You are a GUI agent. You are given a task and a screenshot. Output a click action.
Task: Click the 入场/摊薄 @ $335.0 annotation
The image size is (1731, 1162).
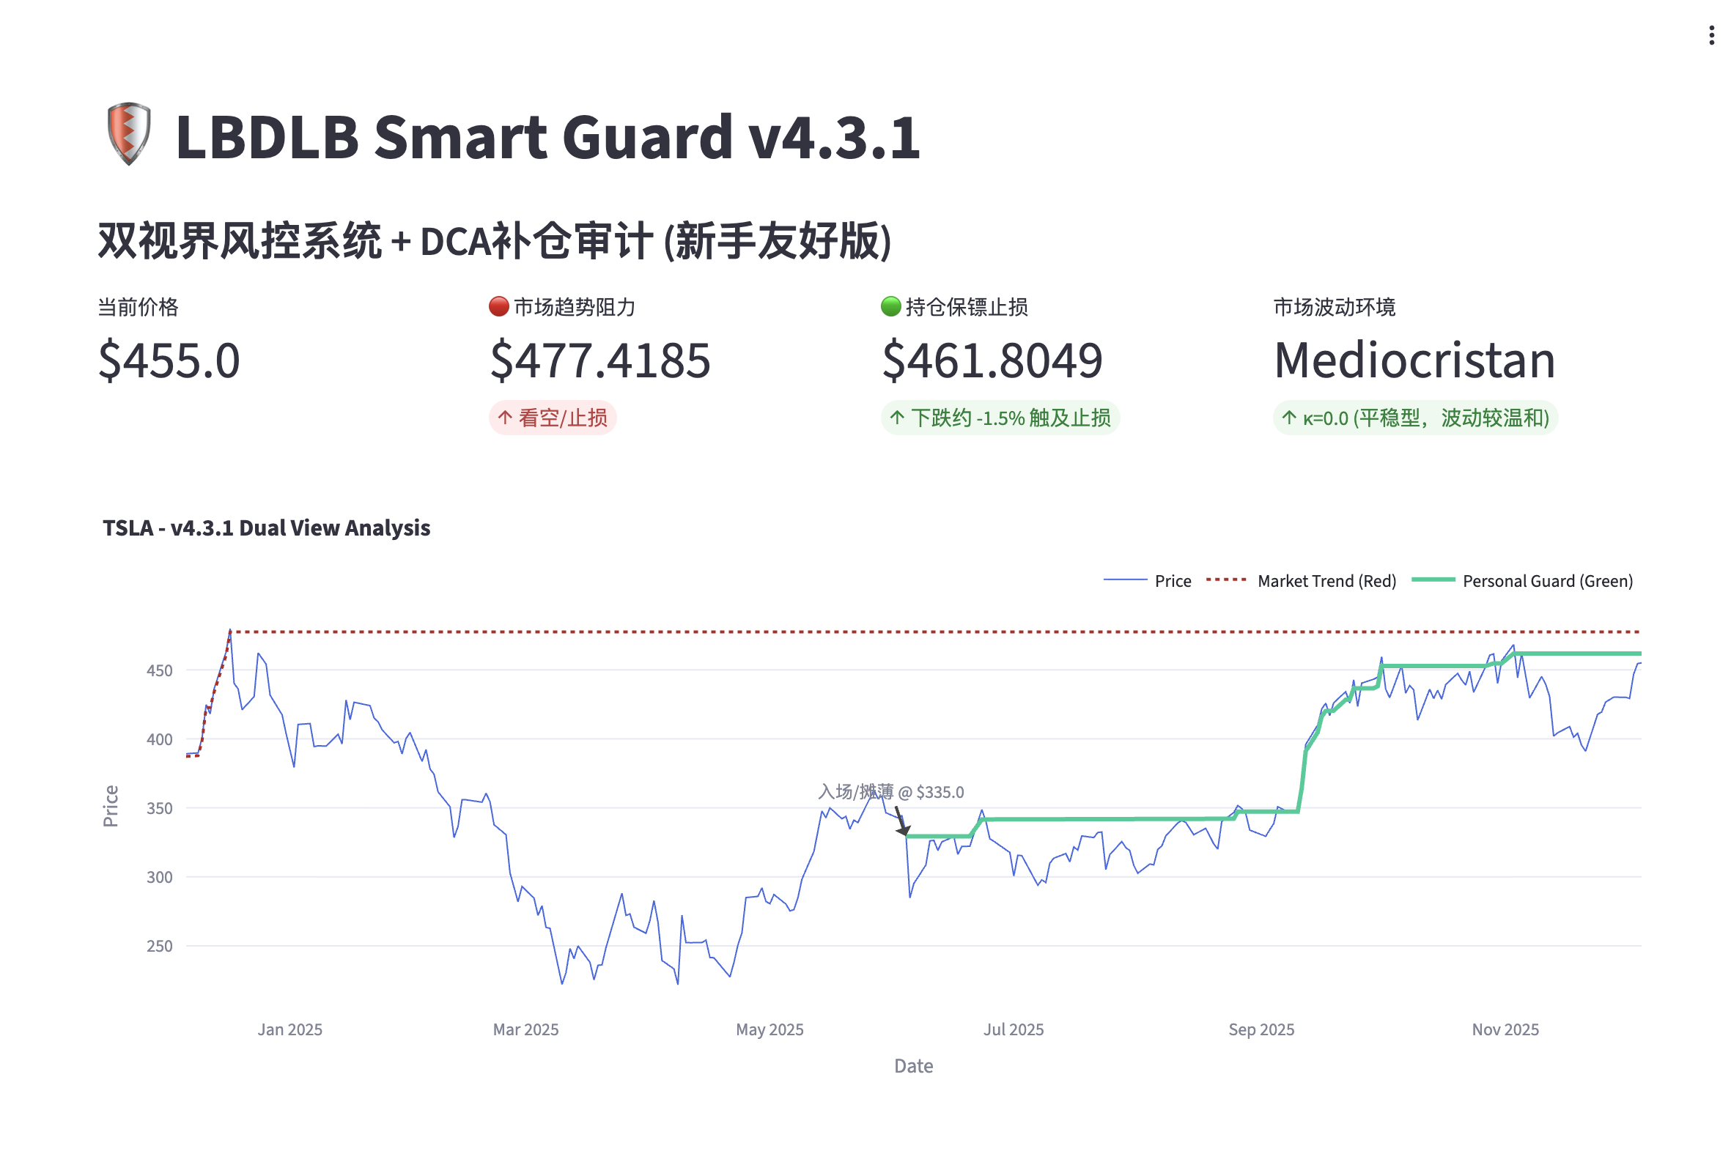coord(891,792)
